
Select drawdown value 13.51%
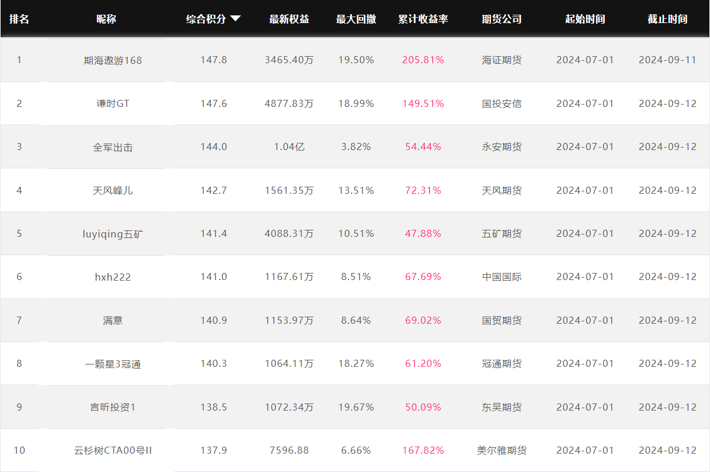[356, 190]
